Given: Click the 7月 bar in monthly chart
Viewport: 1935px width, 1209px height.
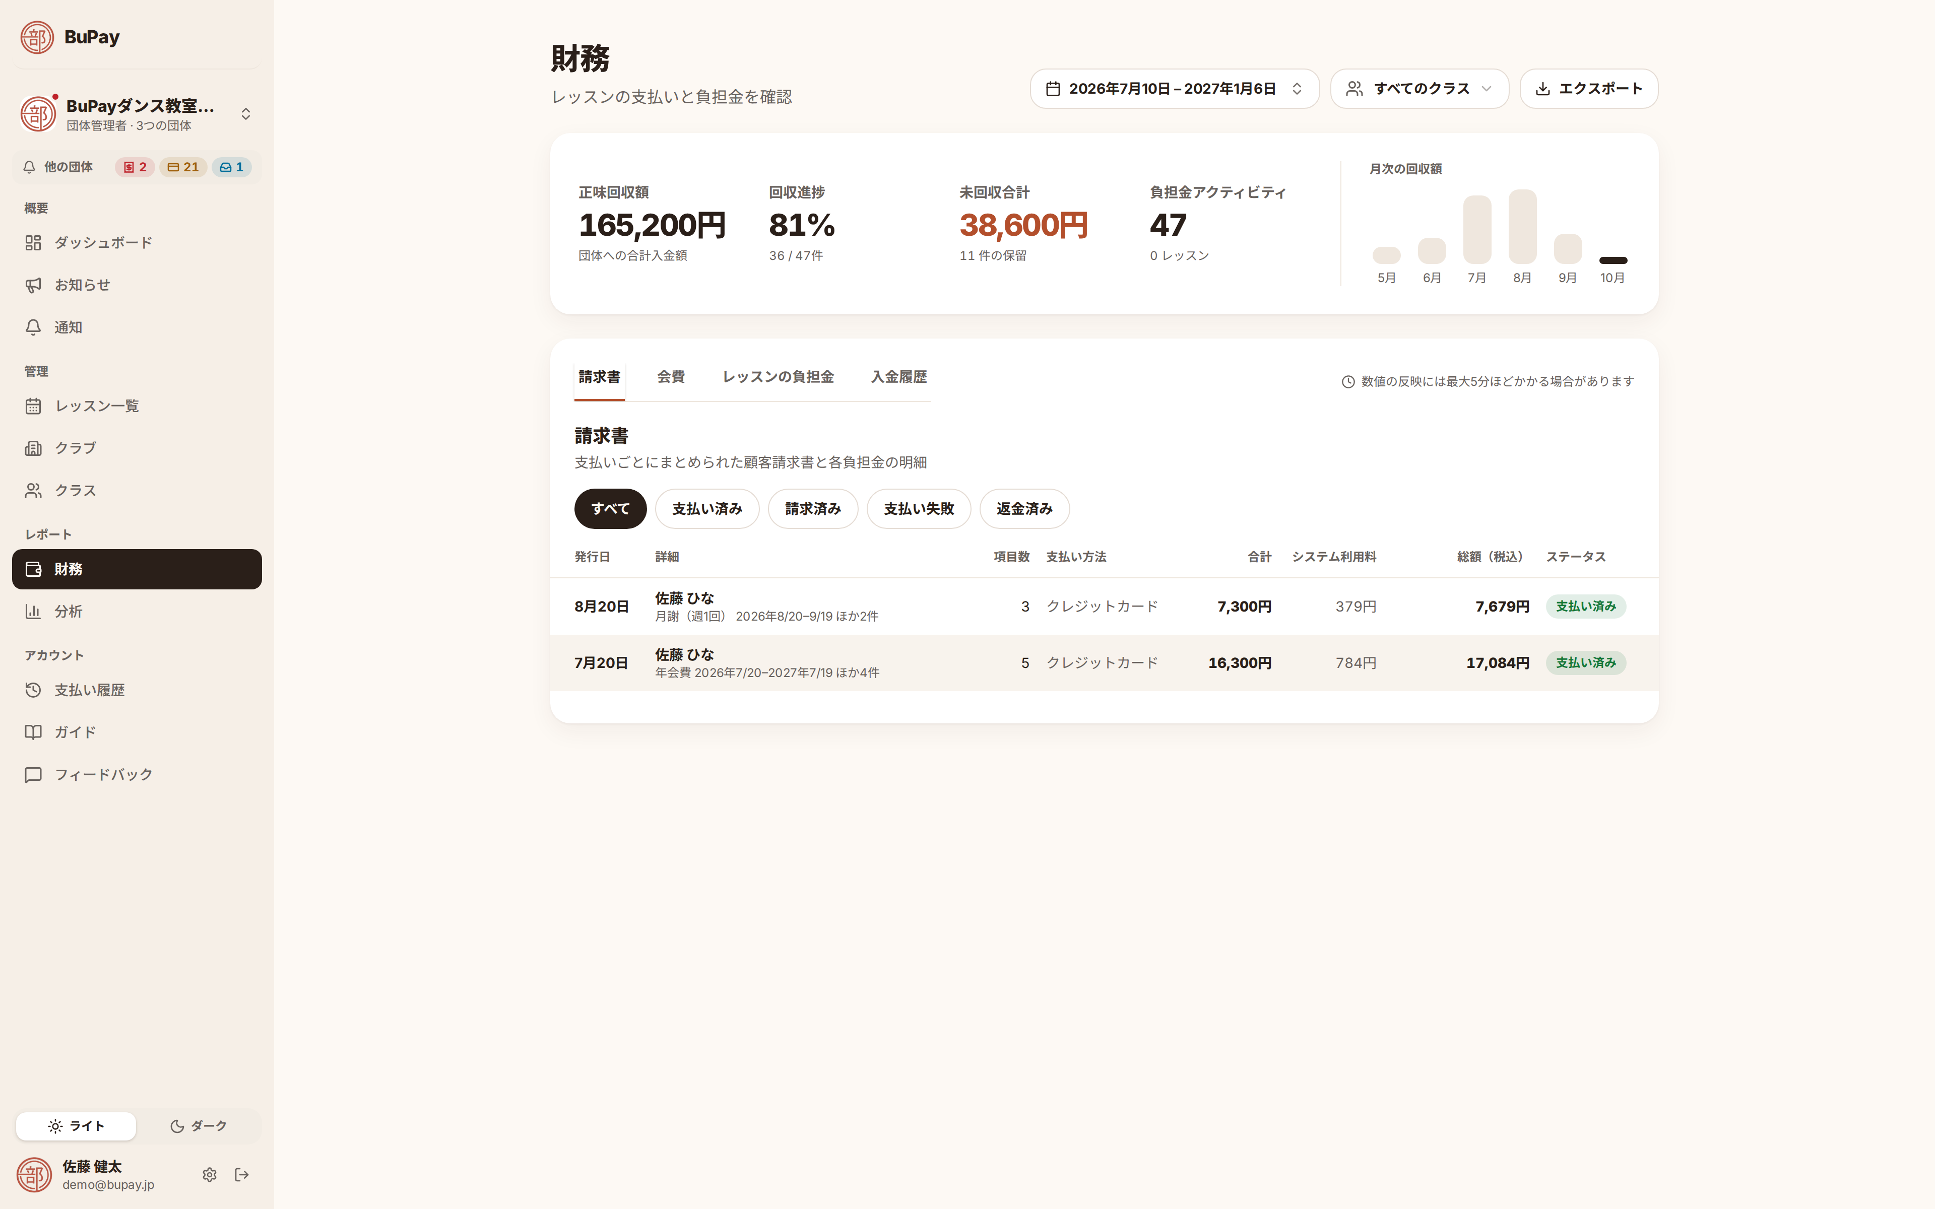Looking at the screenshot, I should coord(1477,230).
